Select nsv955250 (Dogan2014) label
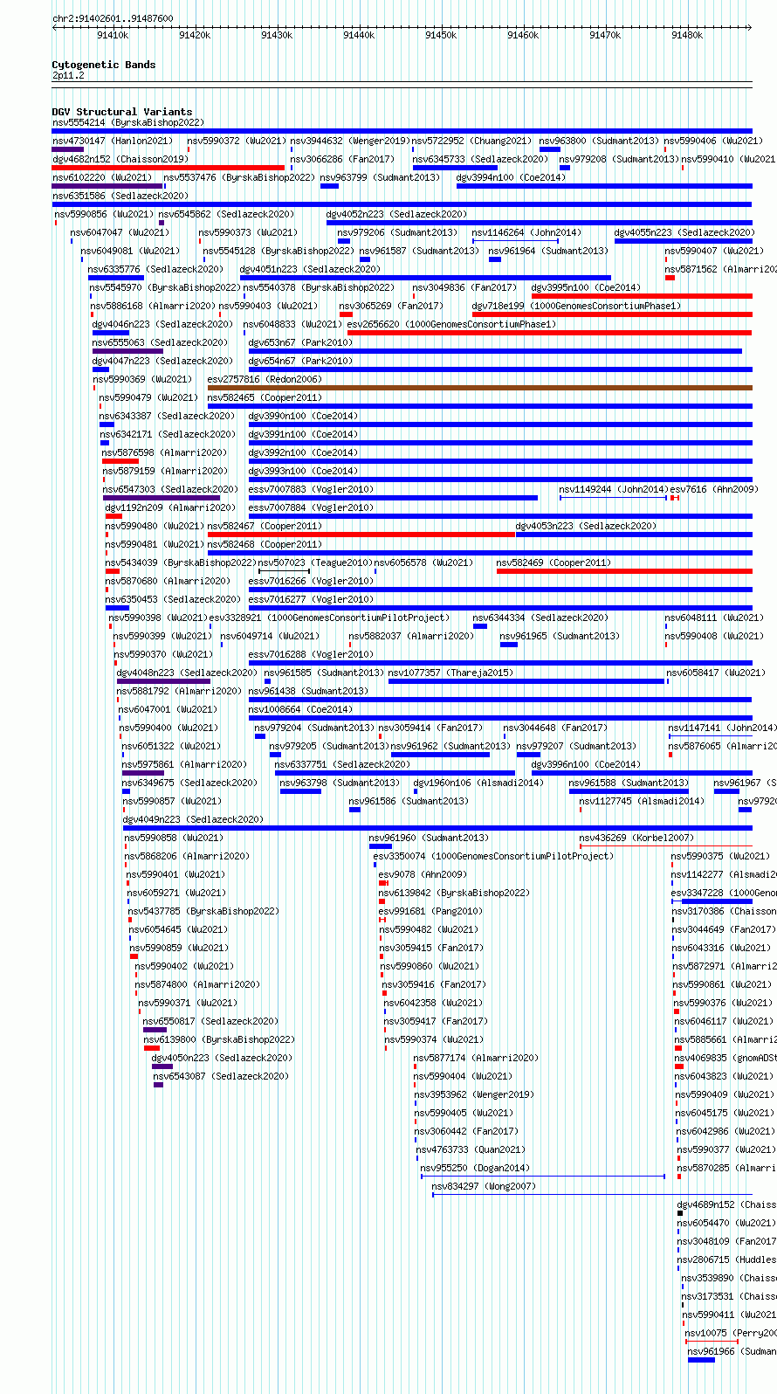Screen dimensions: 777x1394 click(475, 1168)
